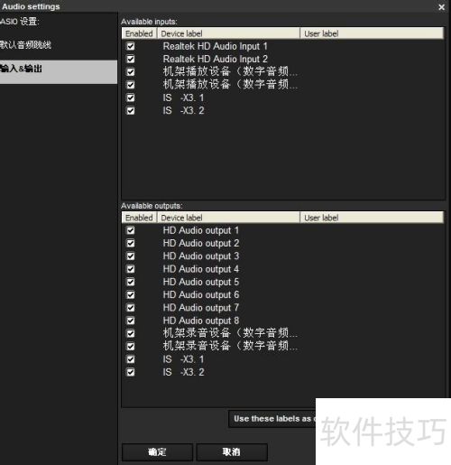The height and width of the screenshot is (465, 451).
Task: Uncheck HD Audio output 2
Action: (x=131, y=243)
